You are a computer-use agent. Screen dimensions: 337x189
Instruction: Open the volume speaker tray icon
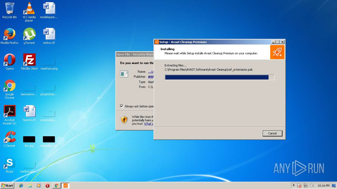312,186
